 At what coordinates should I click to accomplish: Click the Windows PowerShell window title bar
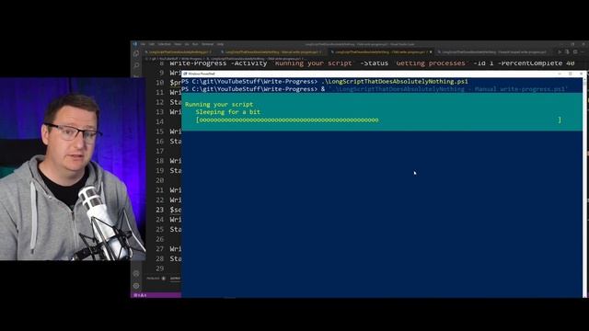(383, 74)
